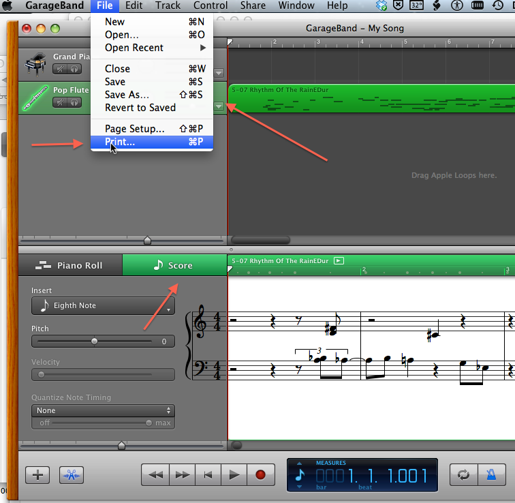Image resolution: width=515 pixels, height=503 pixels.
Task: Click the rewind button
Action: tap(155, 475)
